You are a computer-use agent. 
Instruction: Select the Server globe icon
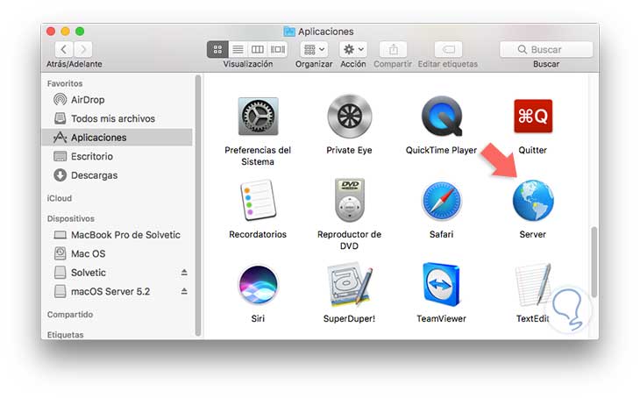(x=533, y=201)
